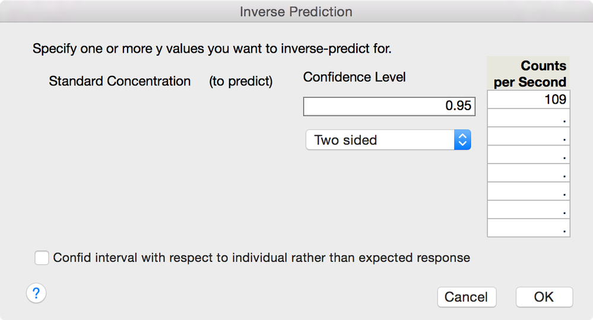Open the help question mark icon
The height and width of the screenshot is (320, 593).
[36, 293]
